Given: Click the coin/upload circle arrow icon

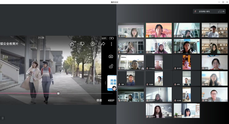Looking at the screenshot, I should (93, 44).
